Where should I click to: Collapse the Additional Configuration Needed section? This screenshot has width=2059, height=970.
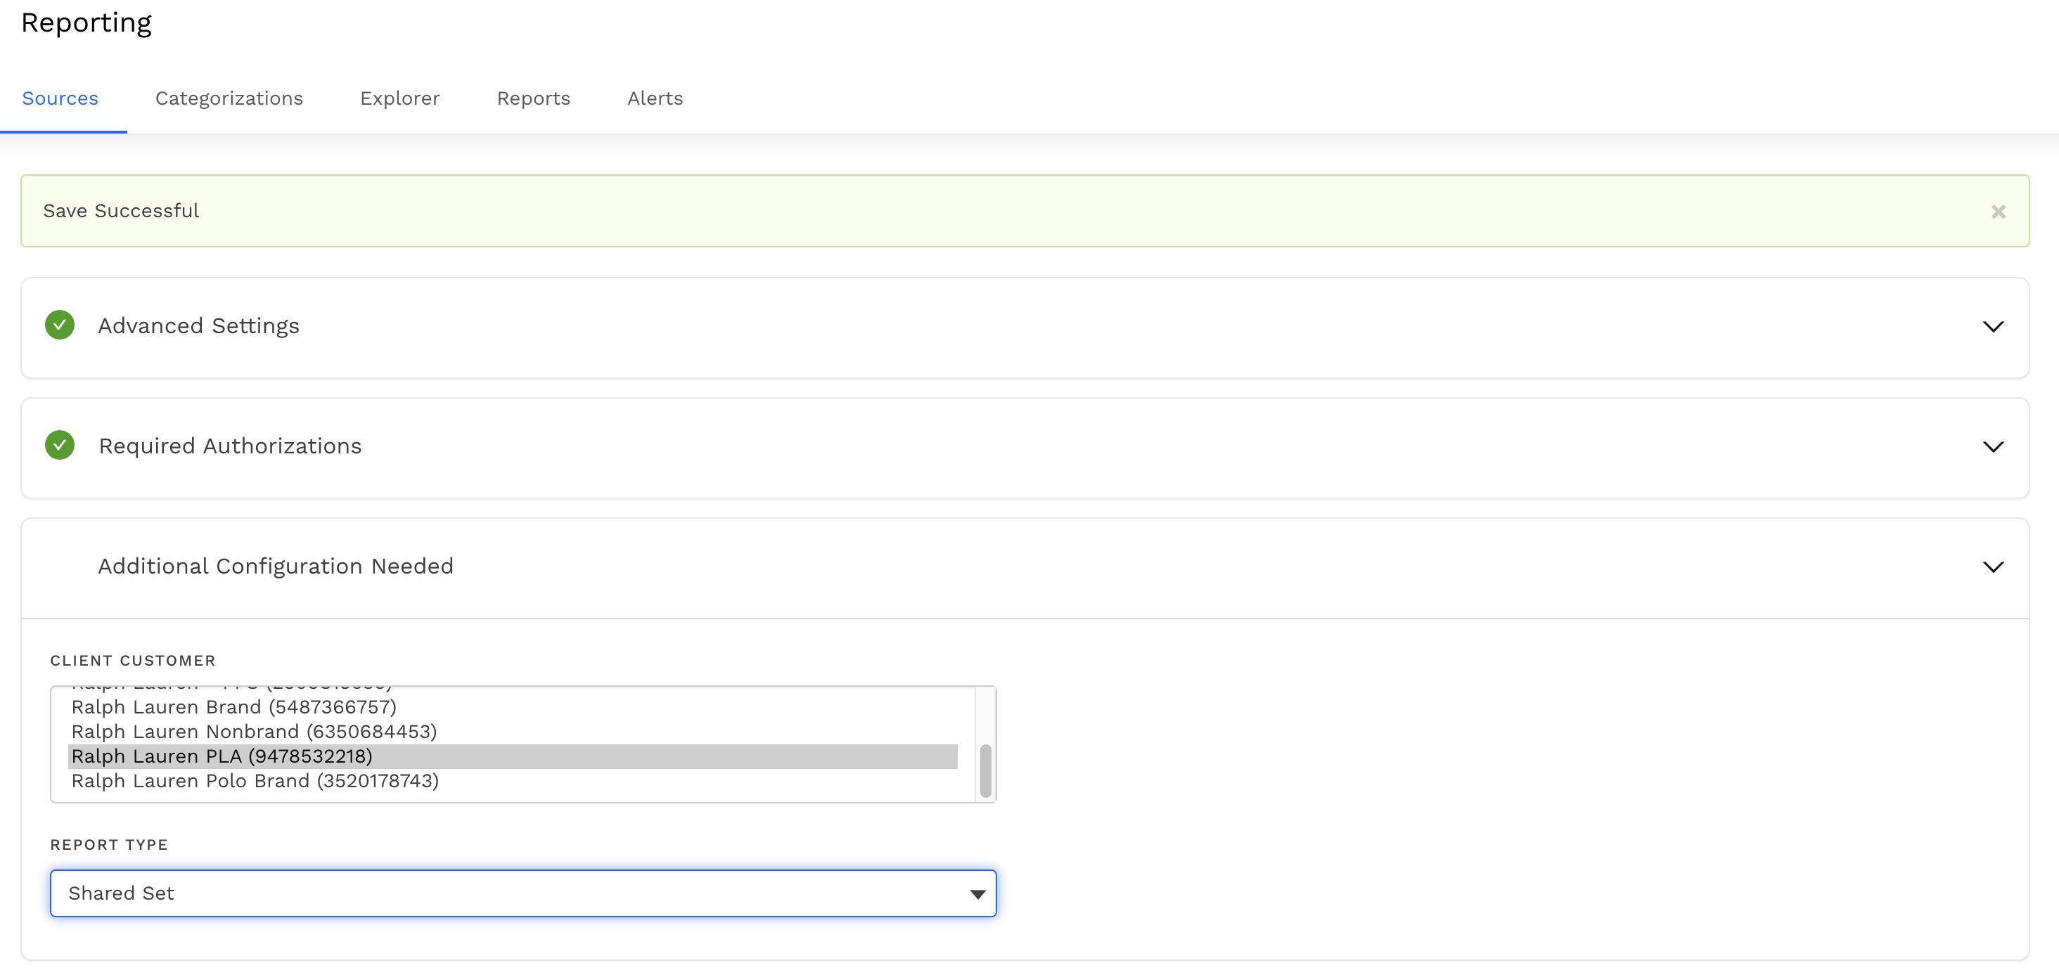pos(1994,567)
